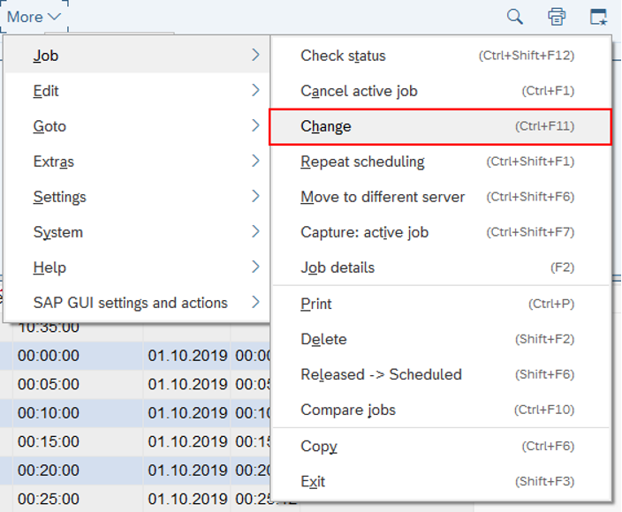Choose Compare jobs entry

pos(441,410)
